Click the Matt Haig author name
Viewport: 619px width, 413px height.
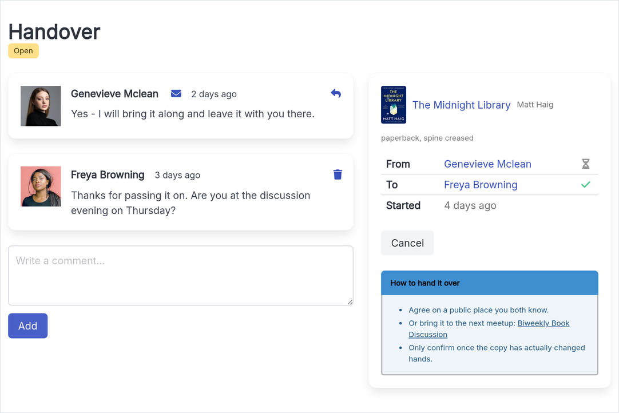point(535,105)
